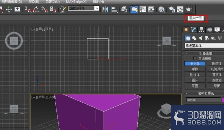The width and height of the screenshot is (224, 130).
Task: Click the Render Production teapot icon
Action: 189,10
